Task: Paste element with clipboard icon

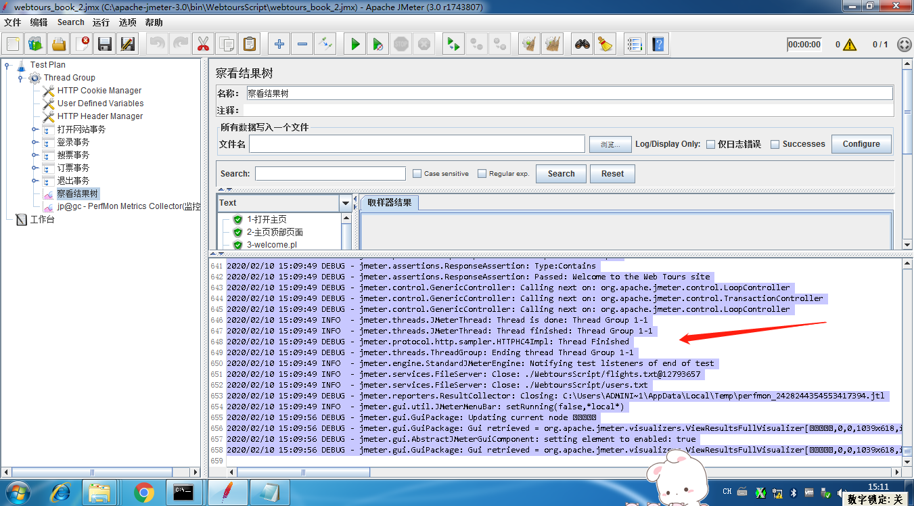Action: coord(249,45)
